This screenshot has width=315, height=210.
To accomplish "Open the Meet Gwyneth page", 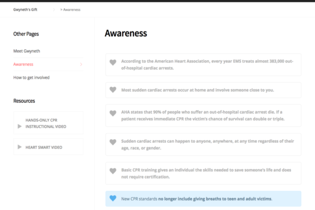I will pyautogui.click(x=27, y=51).
